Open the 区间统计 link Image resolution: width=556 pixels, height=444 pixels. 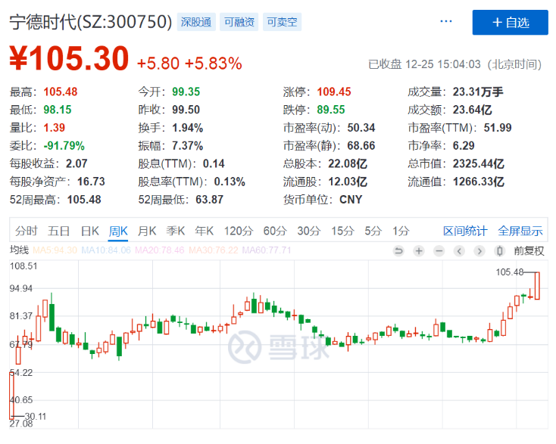(x=465, y=231)
